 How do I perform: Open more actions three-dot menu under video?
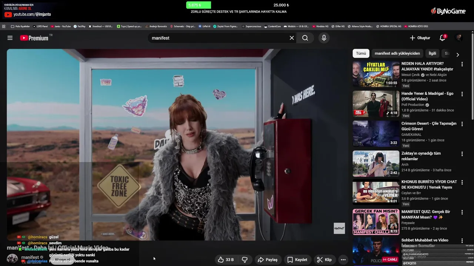click(343, 260)
